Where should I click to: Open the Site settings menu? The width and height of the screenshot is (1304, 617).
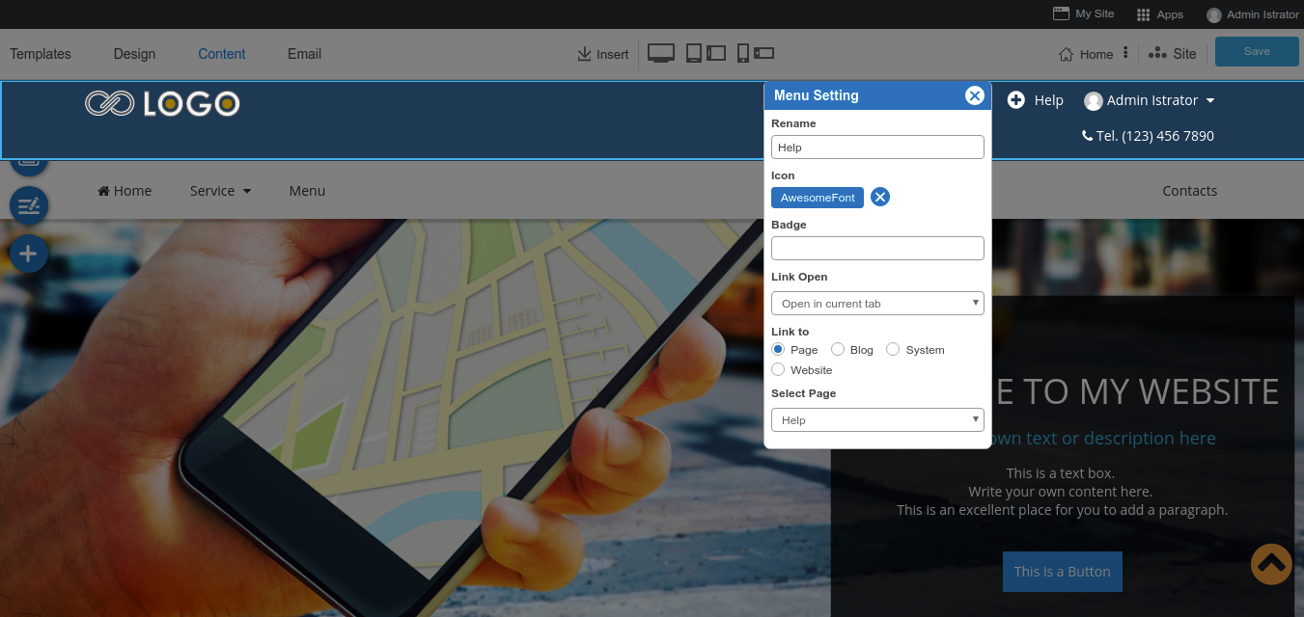(1172, 54)
